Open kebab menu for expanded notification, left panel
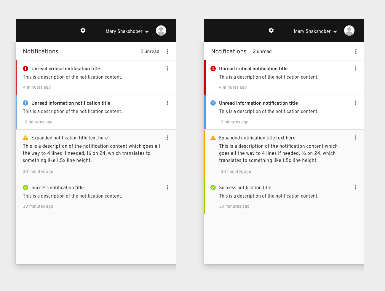Screen dimensions: 385x291 167,138
